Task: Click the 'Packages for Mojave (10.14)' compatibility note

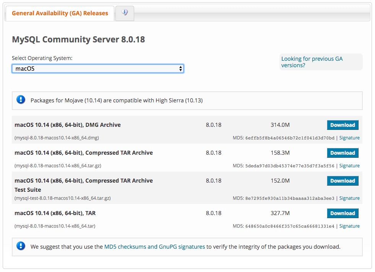Action: [117, 100]
